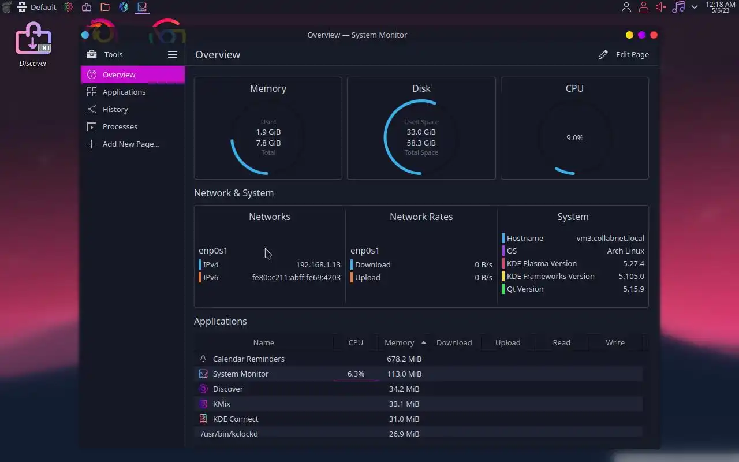Open system settings gear icon in panel

point(68,7)
